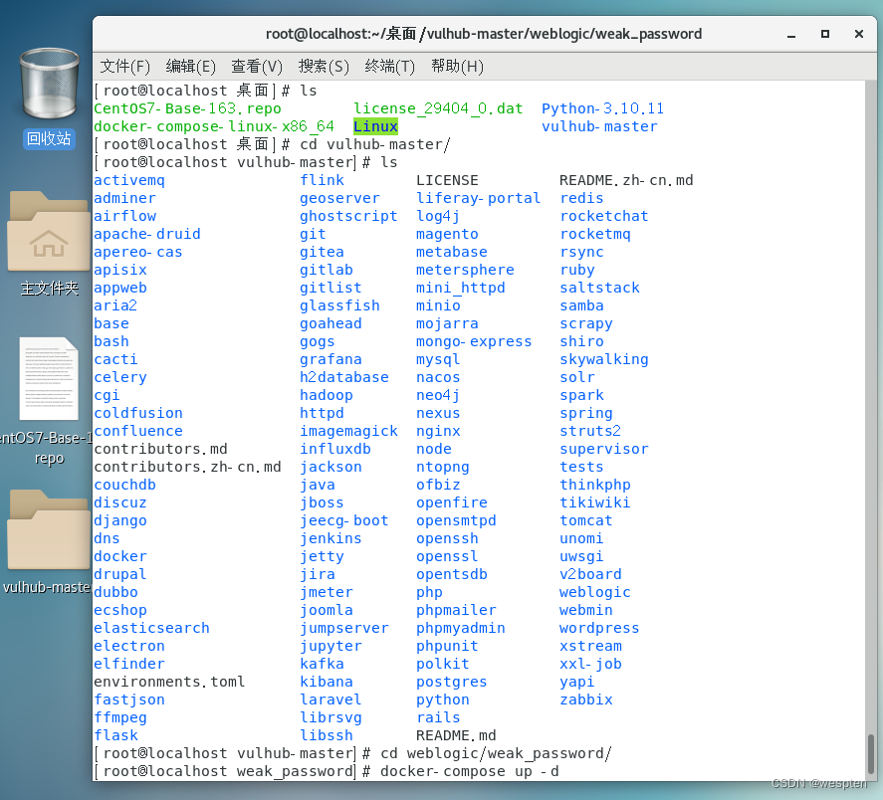Click the mysql directory name
This screenshot has width=883, height=800.
click(438, 359)
